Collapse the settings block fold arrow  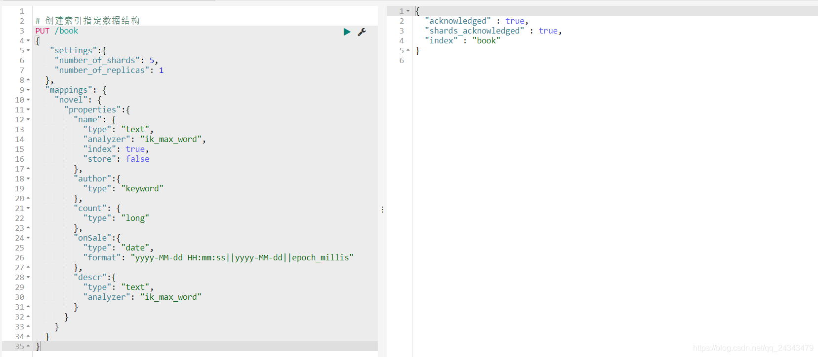pos(28,50)
